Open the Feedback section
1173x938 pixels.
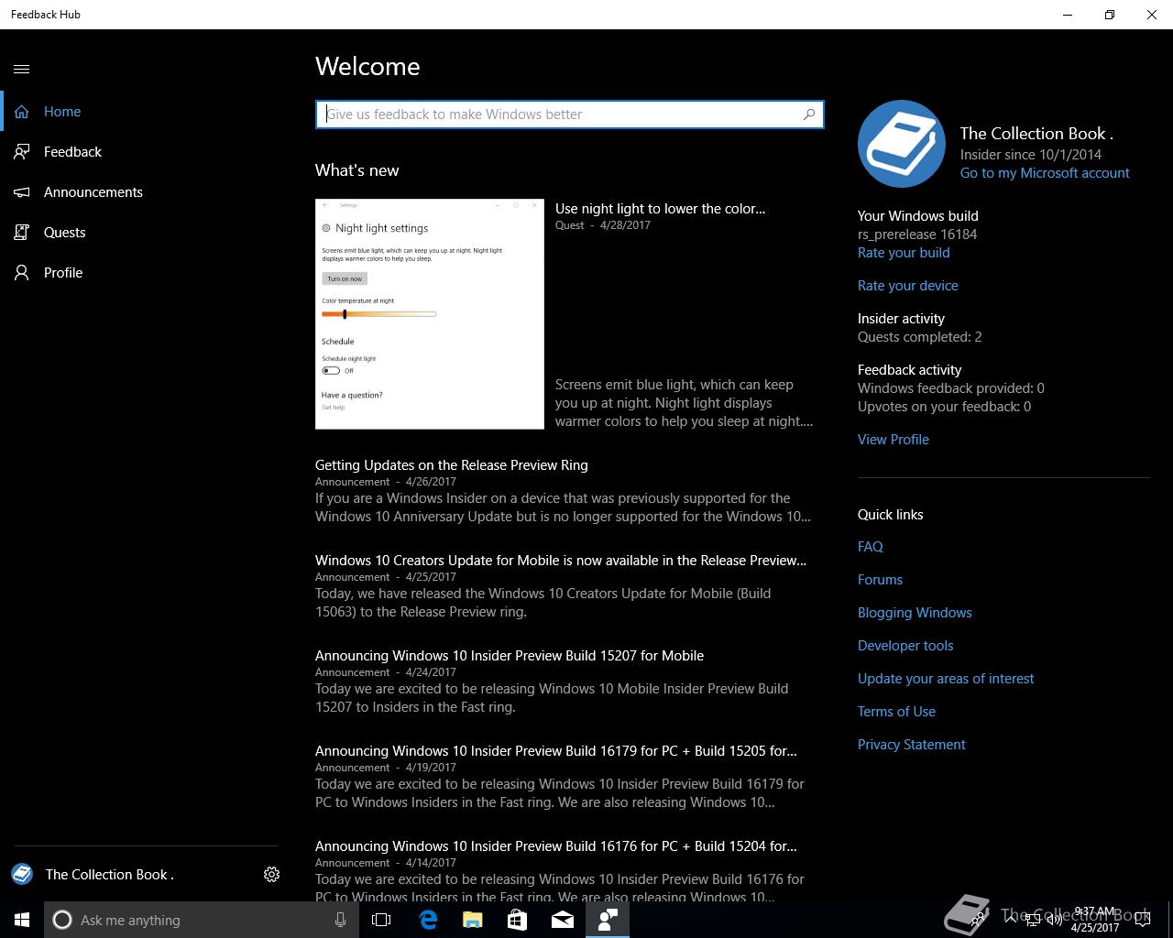(x=72, y=152)
